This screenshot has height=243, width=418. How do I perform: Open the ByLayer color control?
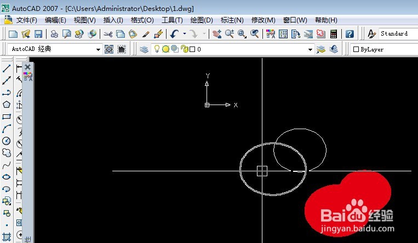pyautogui.click(x=384, y=49)
